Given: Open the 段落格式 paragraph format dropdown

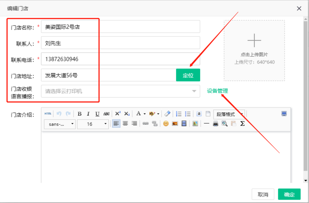Looking at the screenshot, I should (x=229, y=114).
